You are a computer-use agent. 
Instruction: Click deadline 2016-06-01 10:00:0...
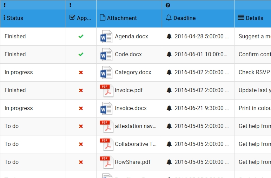201,55
